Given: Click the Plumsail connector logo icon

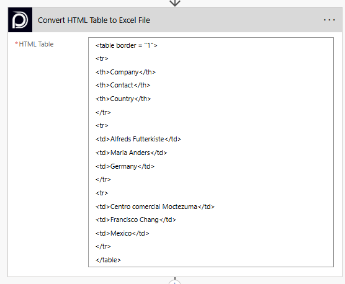Looking at the screenshot, I should (x=20, y=20).
